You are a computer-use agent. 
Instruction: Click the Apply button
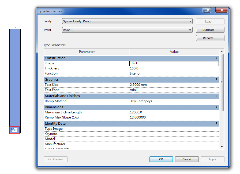[x=212, y=159]
